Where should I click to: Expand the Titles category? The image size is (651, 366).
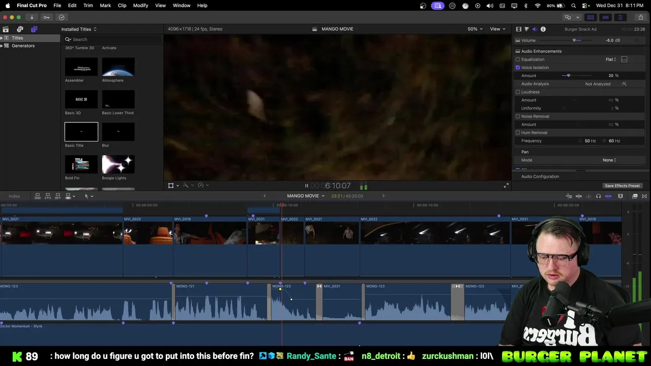(2, 38)
